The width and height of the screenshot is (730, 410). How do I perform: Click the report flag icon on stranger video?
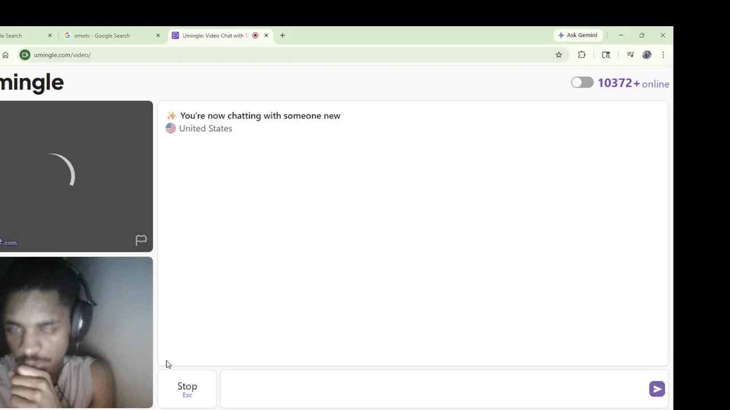[x=141, y=240]
